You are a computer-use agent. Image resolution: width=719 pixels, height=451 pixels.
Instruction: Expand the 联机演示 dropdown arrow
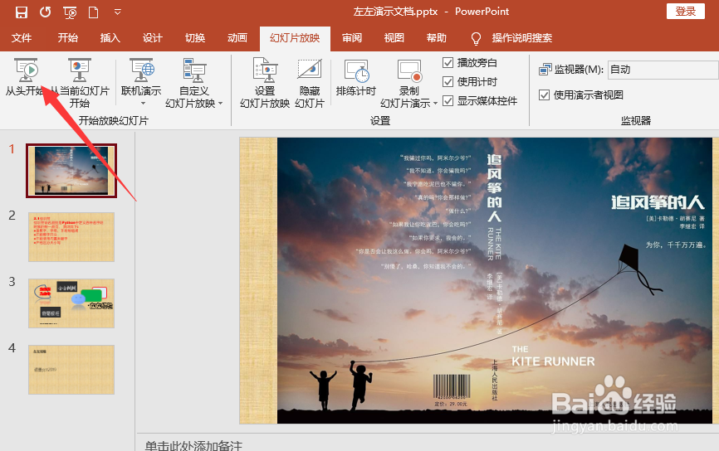tap(143, 104)
